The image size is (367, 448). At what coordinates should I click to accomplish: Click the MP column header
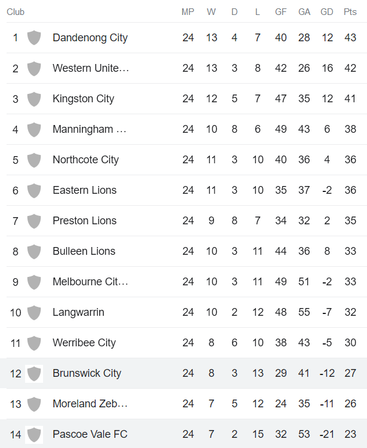point(188,12)
